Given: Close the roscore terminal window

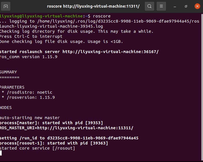Looking at the screenshot, I should [x=197, y=6].
